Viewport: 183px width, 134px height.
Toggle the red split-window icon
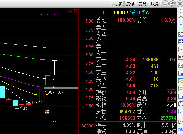tap(76, 11)
